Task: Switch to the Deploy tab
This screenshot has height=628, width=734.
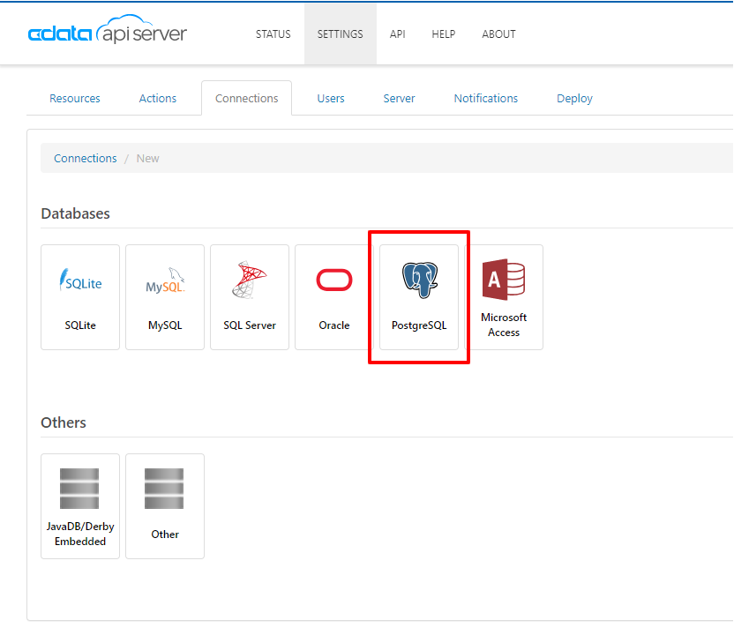Action: pyautogui.click(x=574, y=98)
